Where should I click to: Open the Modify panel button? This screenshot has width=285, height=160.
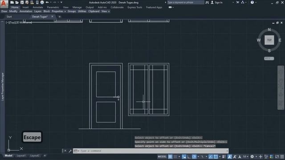pos(13,11)
